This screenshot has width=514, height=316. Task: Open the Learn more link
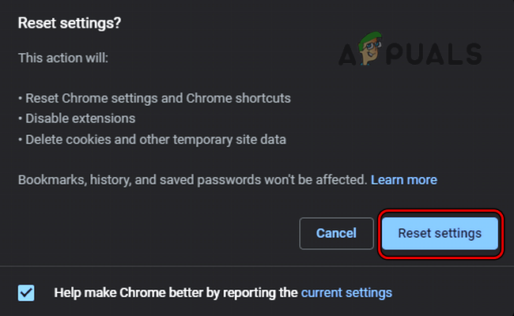[x=403, y=180]
